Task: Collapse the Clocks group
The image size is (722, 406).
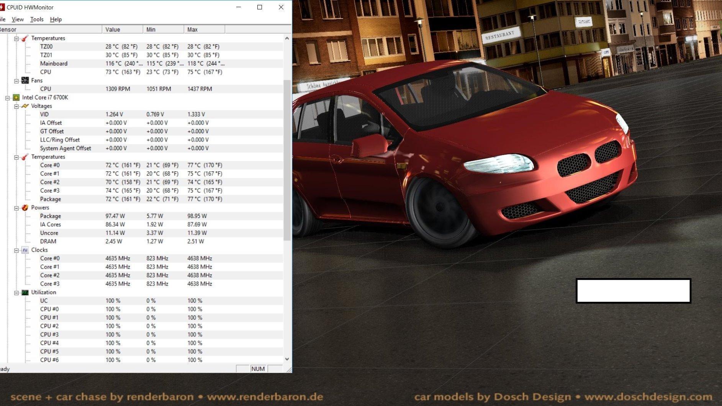Action: pyautogui.click(x=16, y=250)
